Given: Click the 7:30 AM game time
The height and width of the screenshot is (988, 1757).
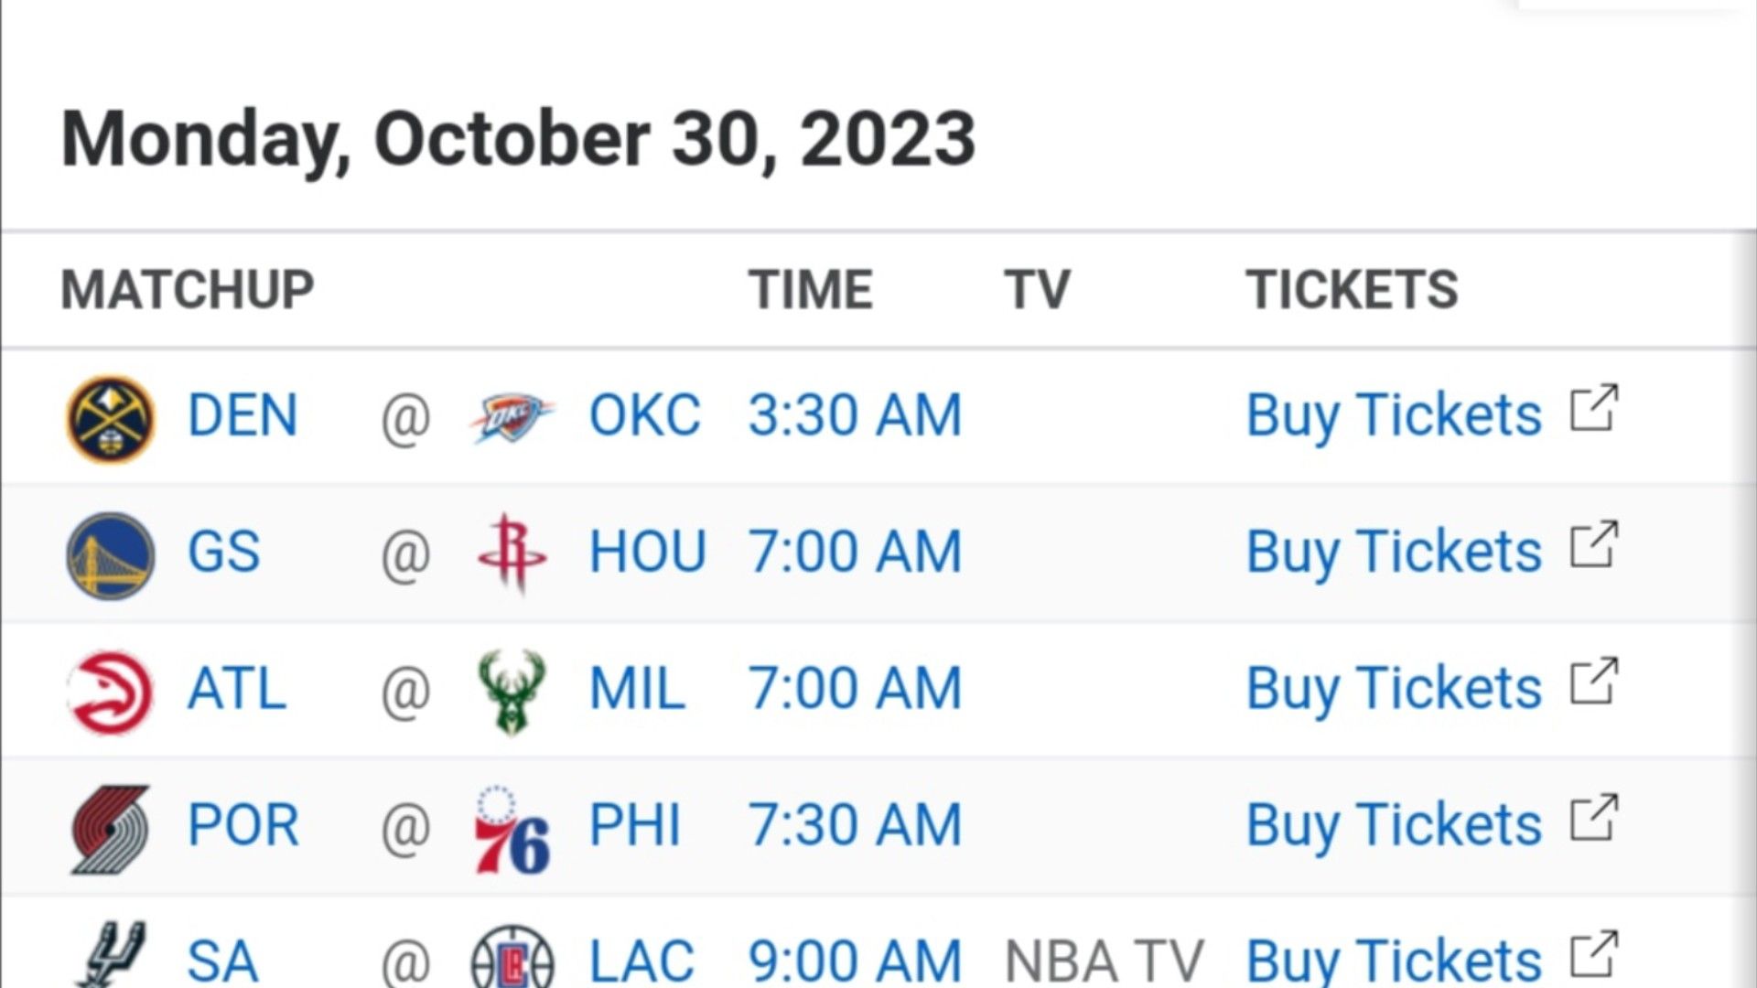Looking at the screenshot, I should click(x=855, y=825).
